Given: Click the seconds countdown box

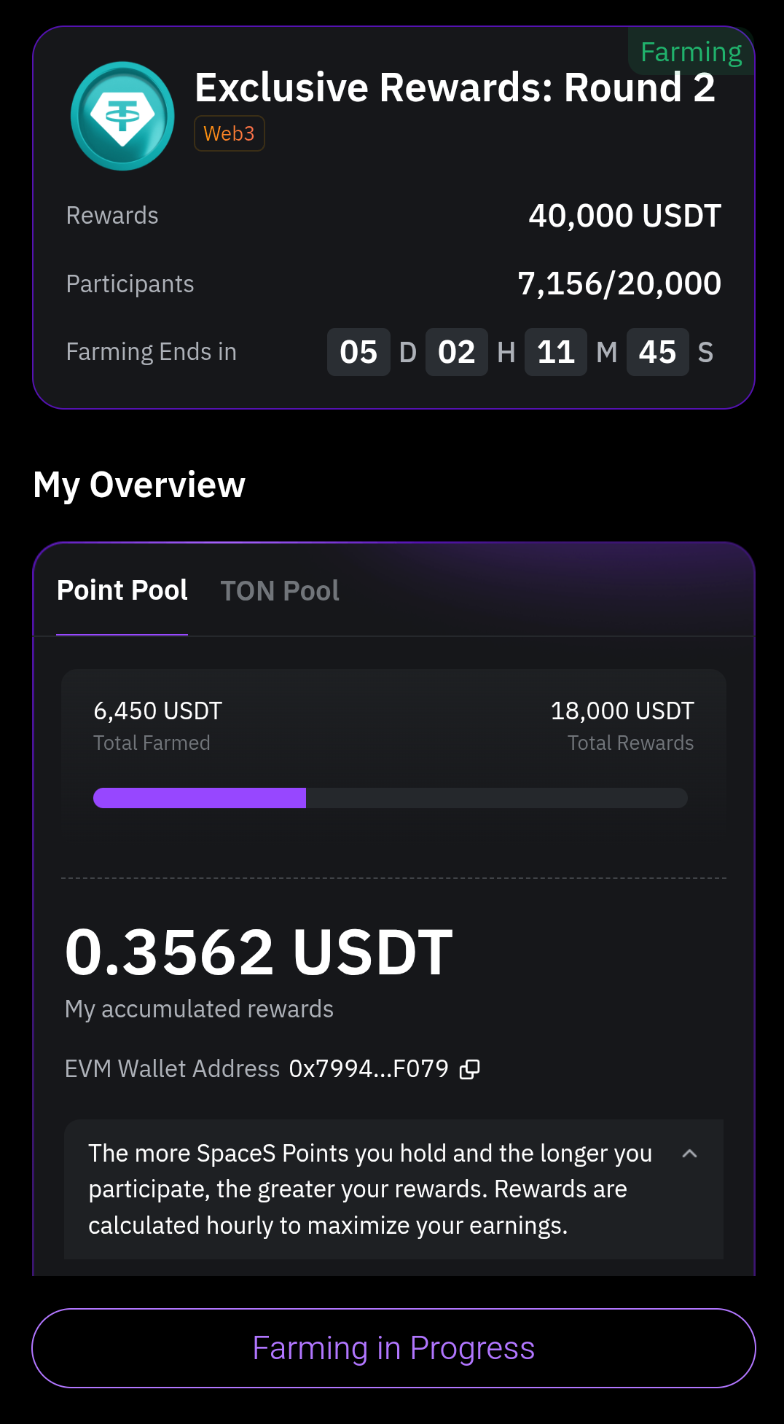Looking at the screenshot, I should click(657, 353).
